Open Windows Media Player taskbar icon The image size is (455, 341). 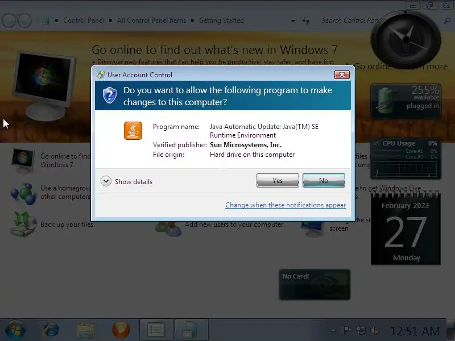(121, 330)
